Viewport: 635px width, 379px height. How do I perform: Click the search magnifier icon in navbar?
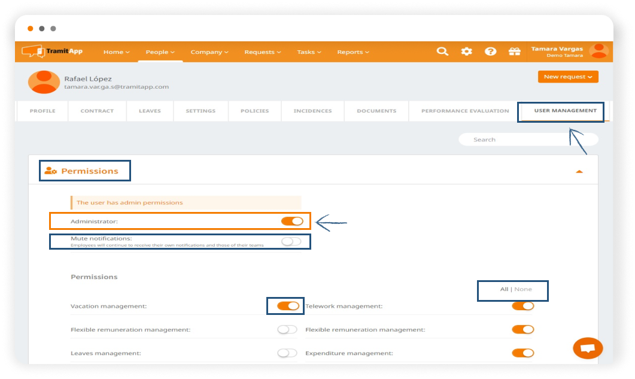(442, 51)
